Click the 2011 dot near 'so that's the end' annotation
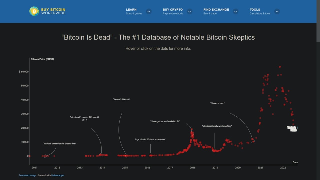 [45, 155]
